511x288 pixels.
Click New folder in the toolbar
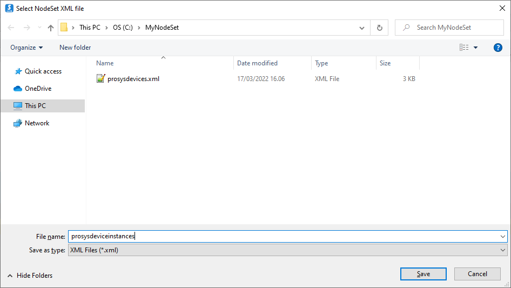tap(75, 48)
